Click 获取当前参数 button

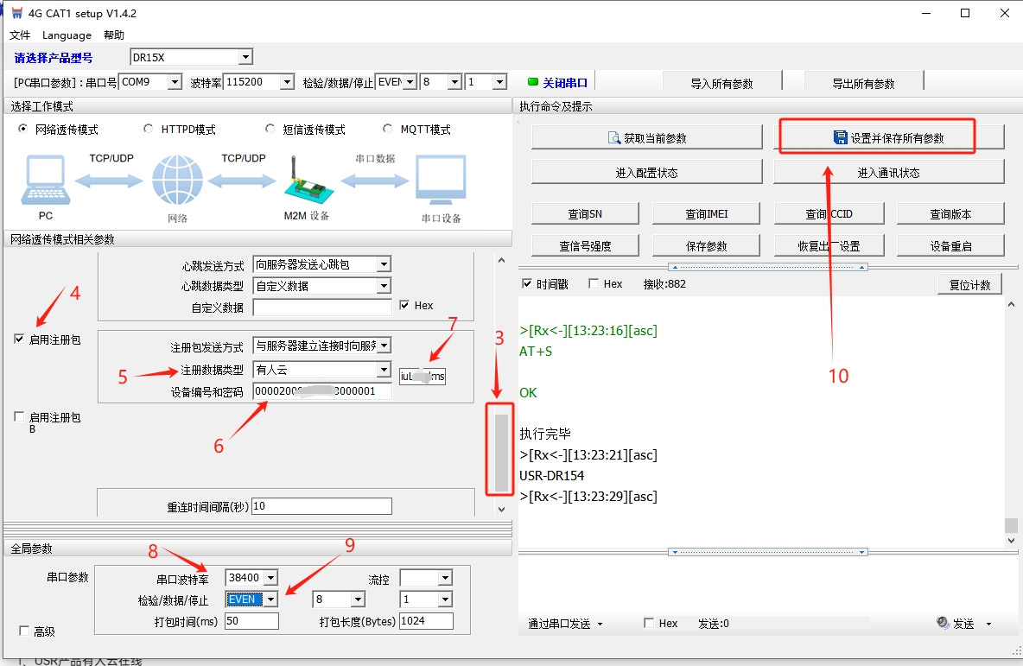tap(646, 137)
